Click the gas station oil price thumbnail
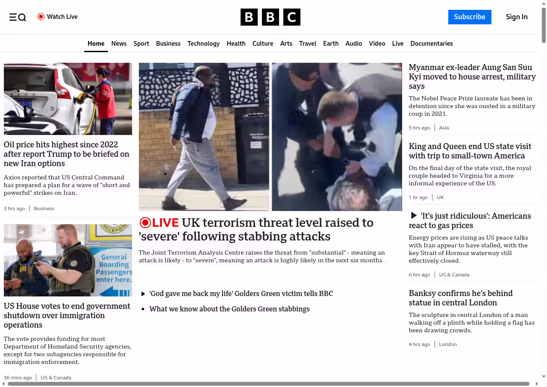Viewport: 547px width, 387px height. click(68, 99)
